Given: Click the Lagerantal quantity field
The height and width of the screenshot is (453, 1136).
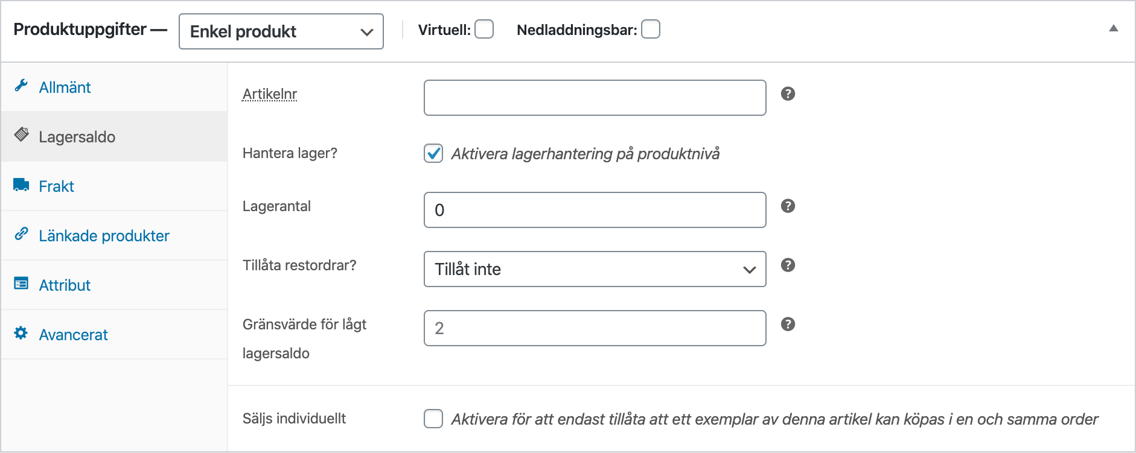Looking at the screenshot, I should (595, 210).
